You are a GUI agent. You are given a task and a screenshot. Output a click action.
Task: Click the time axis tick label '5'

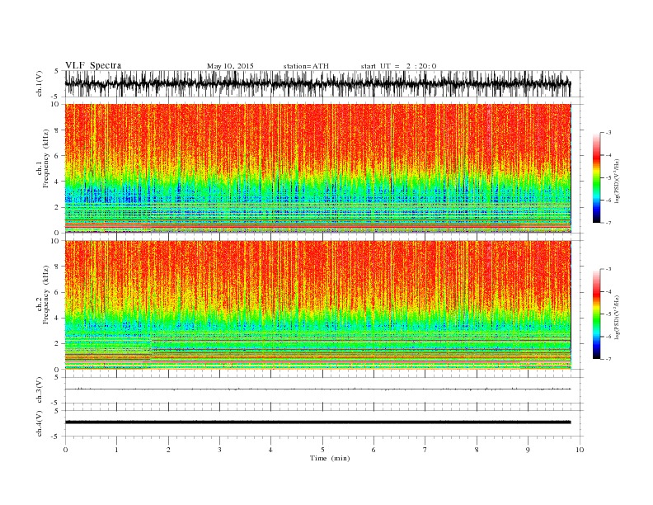[322, 450]
